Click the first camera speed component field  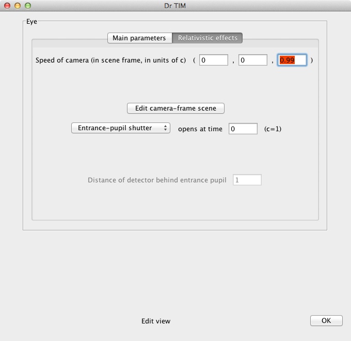point(214,60)
